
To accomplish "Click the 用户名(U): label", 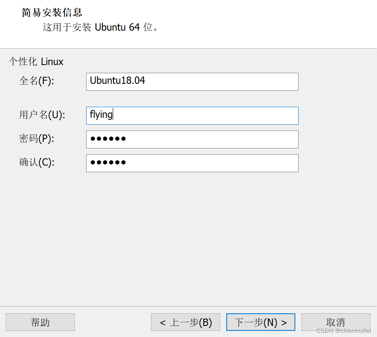I will pos(42,115).
